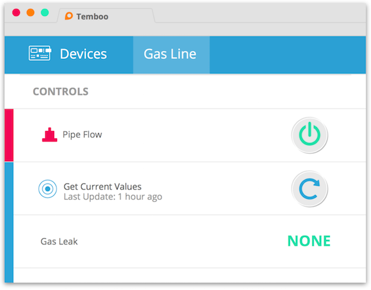Click the Temboo logo in the browser tab
This screenshot has width=371, height=290.
(x=69, y=17)
